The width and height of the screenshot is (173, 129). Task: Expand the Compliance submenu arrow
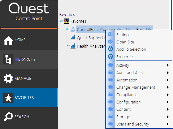coord(168,95)
